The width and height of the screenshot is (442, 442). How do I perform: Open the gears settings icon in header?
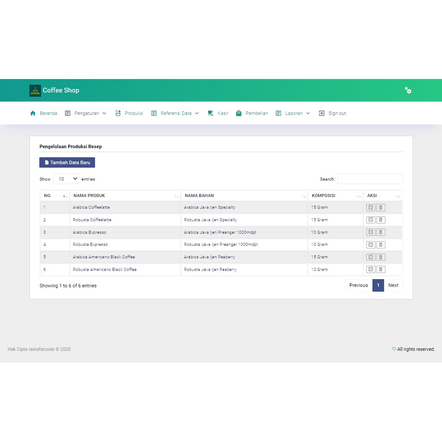click(408, 90)
